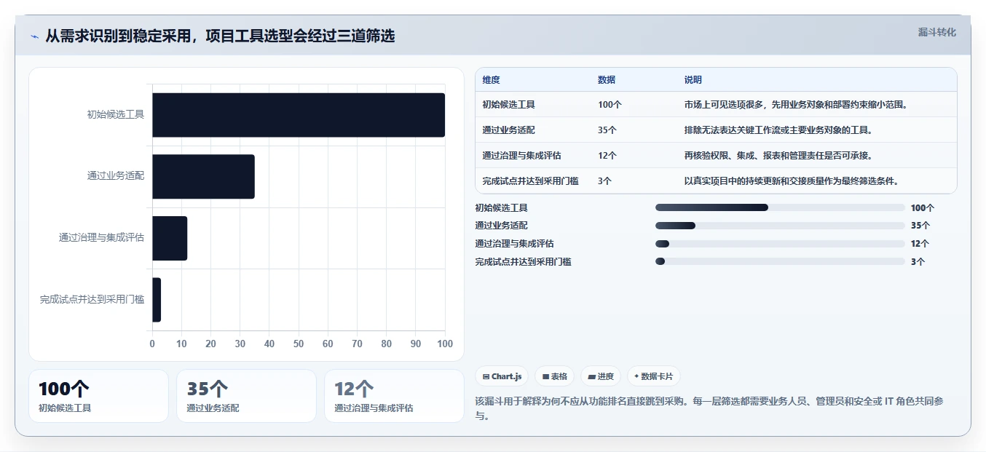
Task: Click the 通过治理与集成评估 bar in the chart
Action: tap(170, 238)
